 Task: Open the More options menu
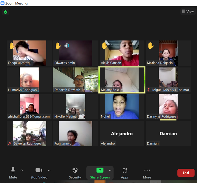tap(147, 173)
